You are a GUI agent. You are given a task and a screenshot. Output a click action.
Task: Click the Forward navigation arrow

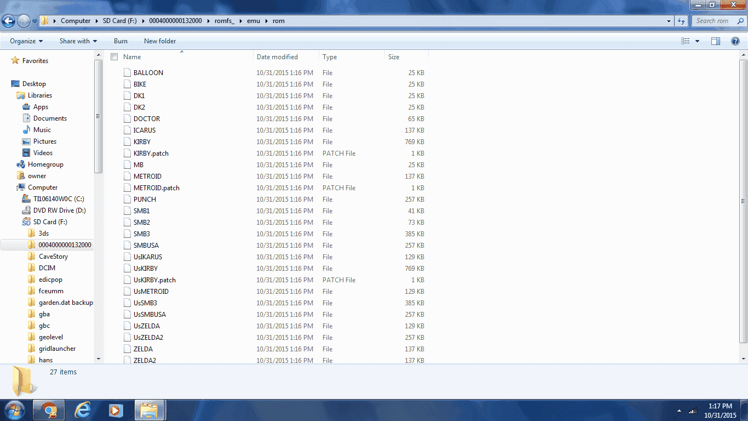(x=24, y=21)
